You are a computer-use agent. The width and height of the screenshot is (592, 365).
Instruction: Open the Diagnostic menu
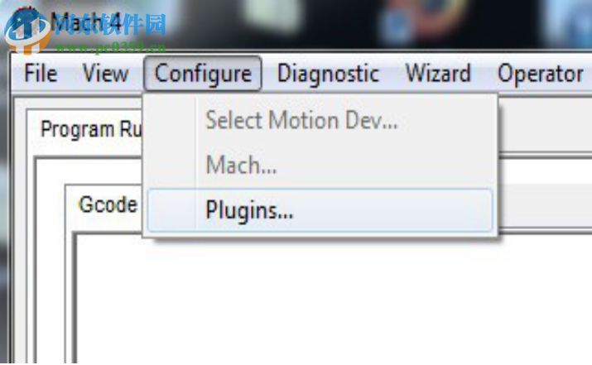click(x=328, y=73)
